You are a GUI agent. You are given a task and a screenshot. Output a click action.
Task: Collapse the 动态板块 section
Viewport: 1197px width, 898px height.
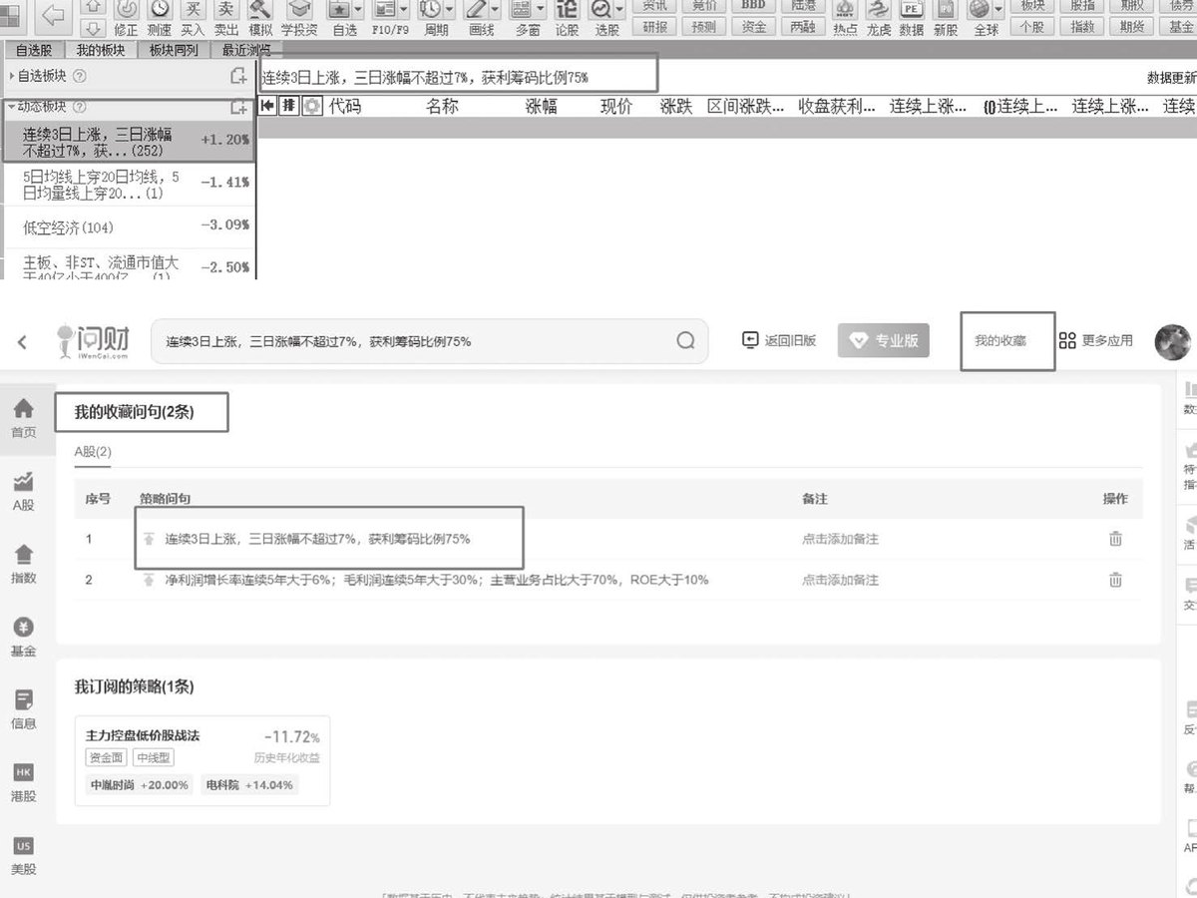[11, 106]
